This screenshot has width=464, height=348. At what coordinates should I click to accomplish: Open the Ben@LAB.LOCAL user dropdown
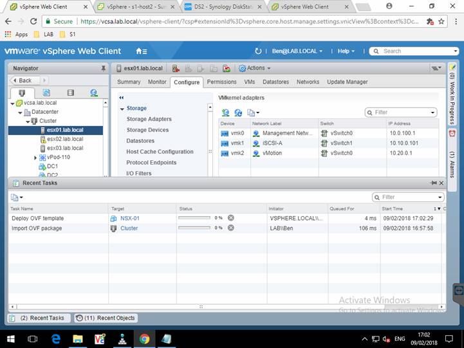coord(297,51)
